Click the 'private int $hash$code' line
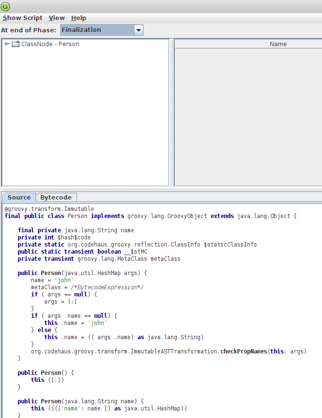 tap(54, 237)
